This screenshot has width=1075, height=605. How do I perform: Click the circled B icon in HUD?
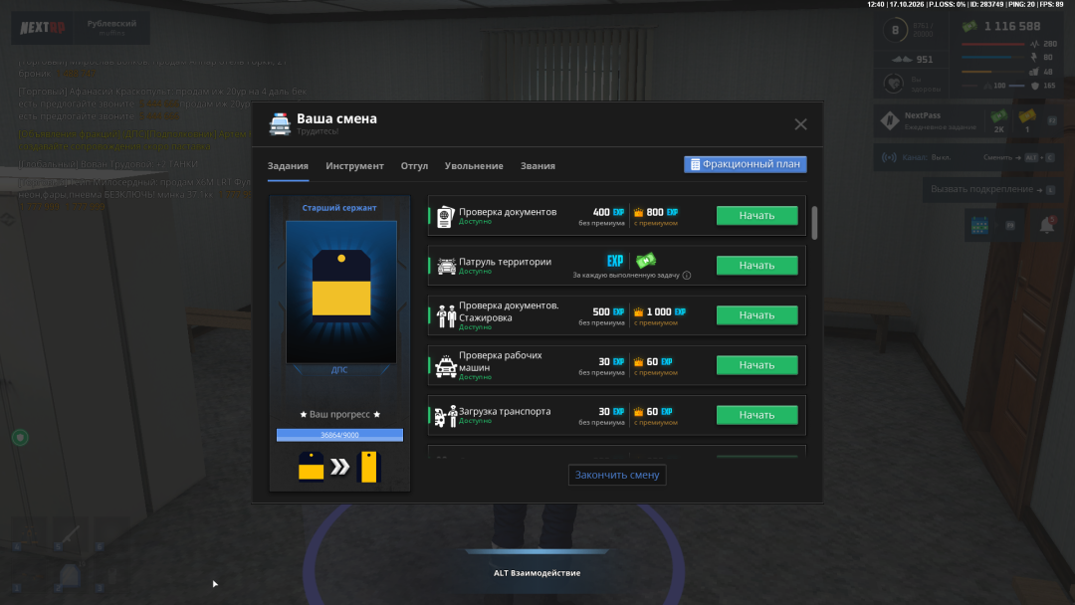[x=895, y=30]
